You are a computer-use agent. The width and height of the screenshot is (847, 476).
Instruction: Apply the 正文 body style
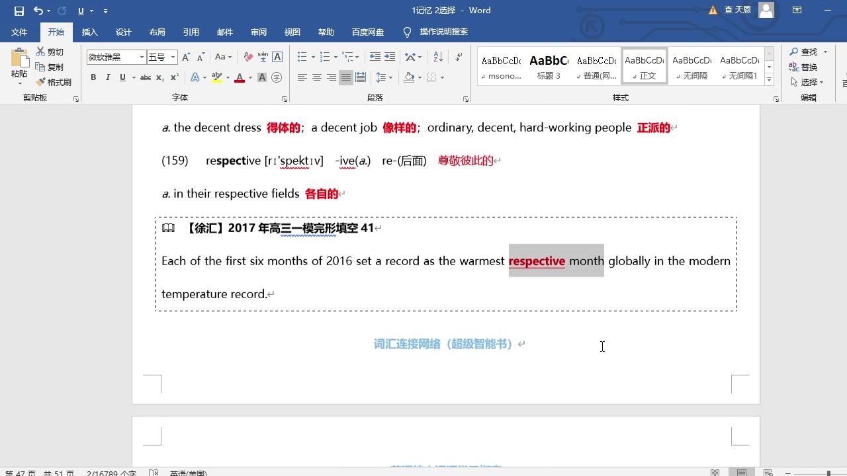(x=645, y=66)
